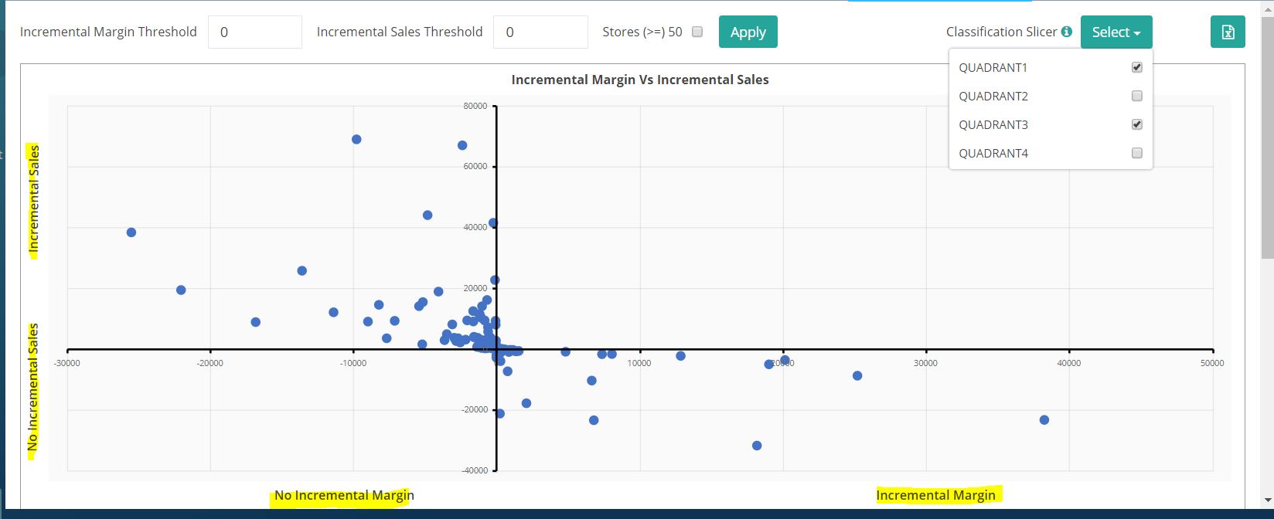Click the lowest data point near -32000 sales
Image resolution: width=1274 pixels, height=519 pixels.
(757, 446)
